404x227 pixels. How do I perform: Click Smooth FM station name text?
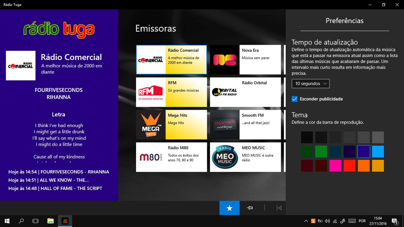click(x=253, y=115)
